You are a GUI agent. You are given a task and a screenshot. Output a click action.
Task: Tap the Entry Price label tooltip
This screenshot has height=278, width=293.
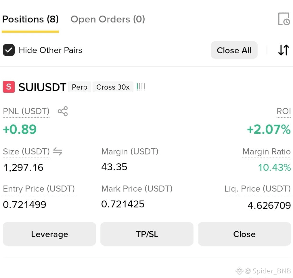click(x=39, y=189)
